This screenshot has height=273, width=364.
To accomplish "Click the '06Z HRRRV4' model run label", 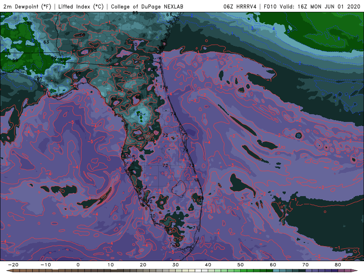I will coord(240,6).
